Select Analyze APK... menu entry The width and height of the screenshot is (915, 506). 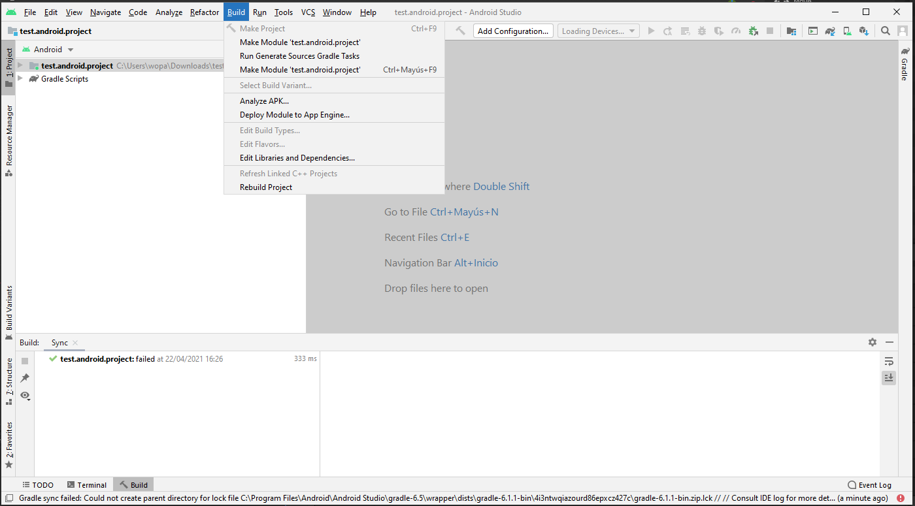click(x=334, y=101)
